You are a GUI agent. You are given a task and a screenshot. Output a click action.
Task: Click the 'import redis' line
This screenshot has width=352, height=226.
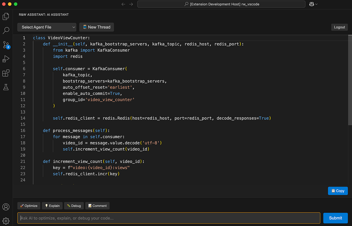(x=67, y=56)
